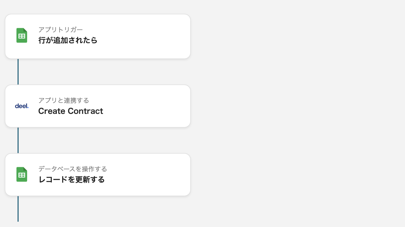Click the データベースを操作する label

point(73,169)
